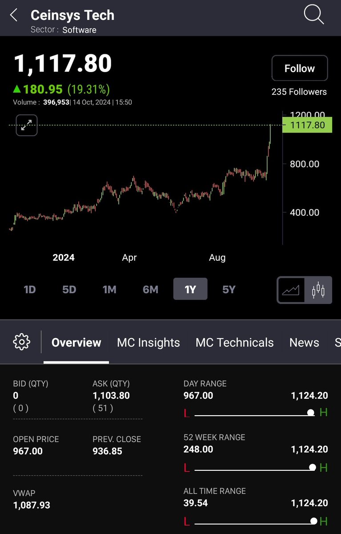
Task: Open settings gear beside Overview
Action: coord(21,342)
